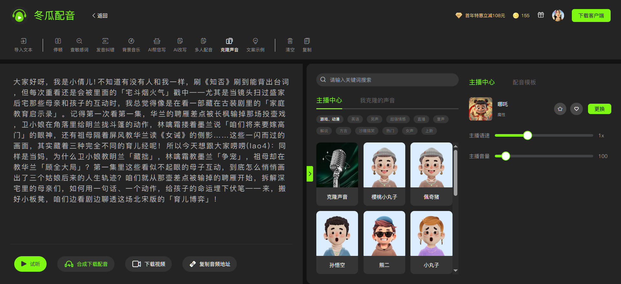
Task: Select the 多人配音 multi-voice icon
Action: pos(203,45)
